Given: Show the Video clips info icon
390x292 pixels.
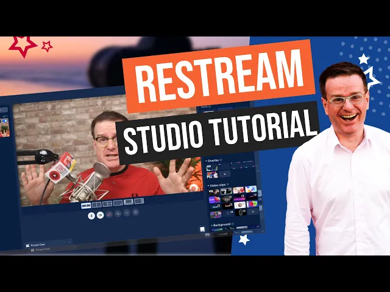Looking at the screenshot, I should [228, 184].
